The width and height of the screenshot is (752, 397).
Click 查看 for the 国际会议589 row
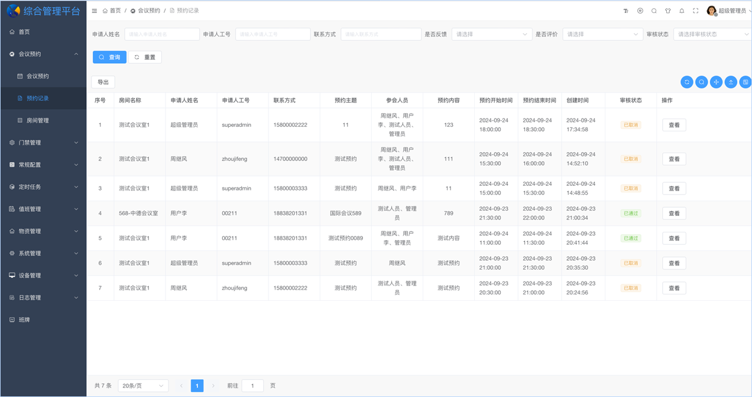pos(674,214)
